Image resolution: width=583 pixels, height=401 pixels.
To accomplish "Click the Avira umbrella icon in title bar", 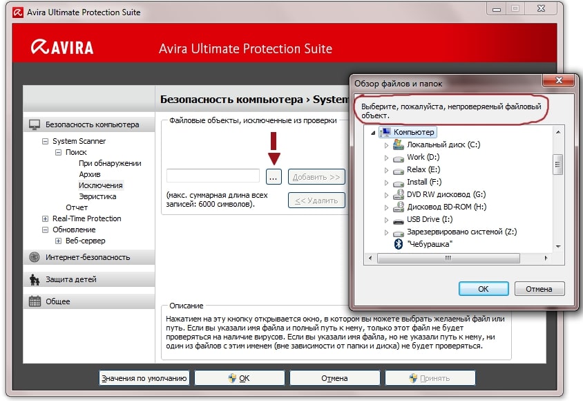I will [18, 12].
